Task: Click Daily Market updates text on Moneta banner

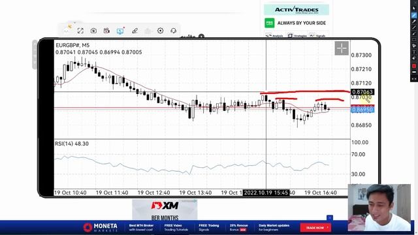Action: [x=274, y=228]
